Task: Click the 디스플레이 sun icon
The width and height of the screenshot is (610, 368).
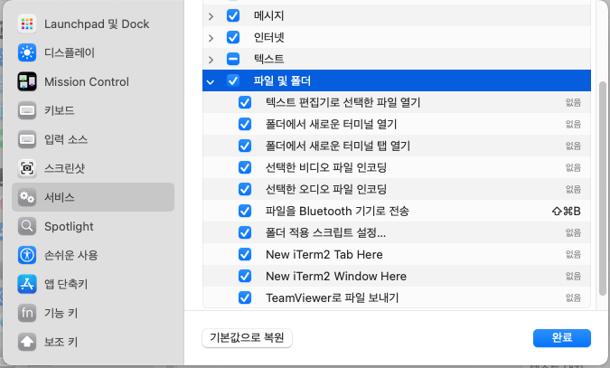Action: click(x=27, y=52)
